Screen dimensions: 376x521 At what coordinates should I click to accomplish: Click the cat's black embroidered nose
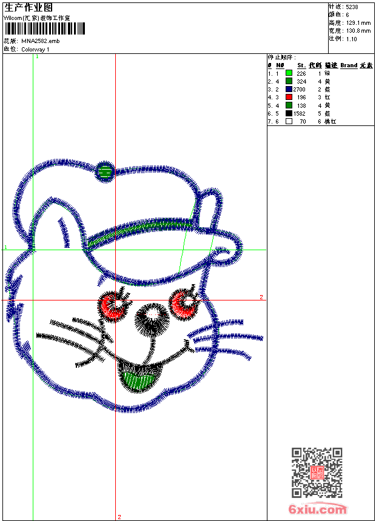coord(152,320)
